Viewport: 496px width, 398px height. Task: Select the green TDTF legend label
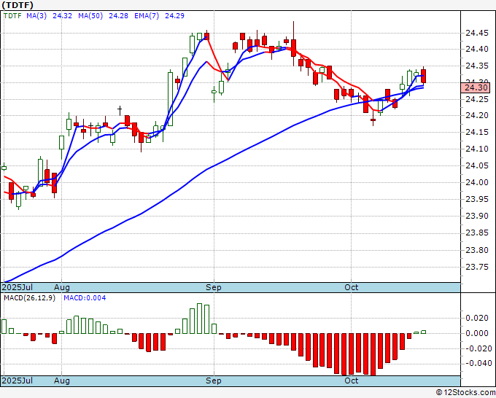(12, 16)
